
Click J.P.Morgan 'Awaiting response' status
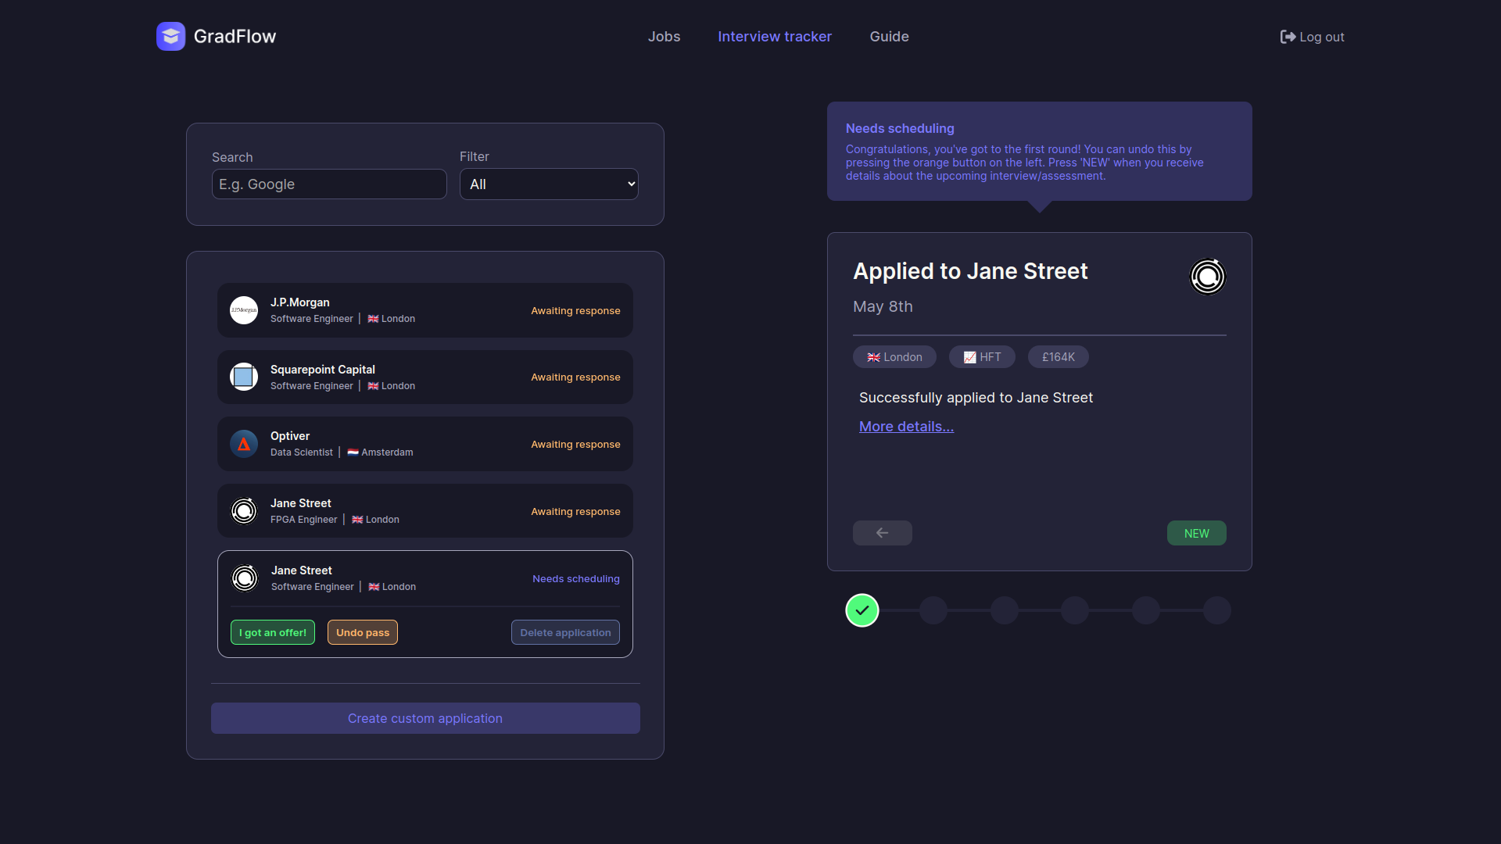click(575, 311)
